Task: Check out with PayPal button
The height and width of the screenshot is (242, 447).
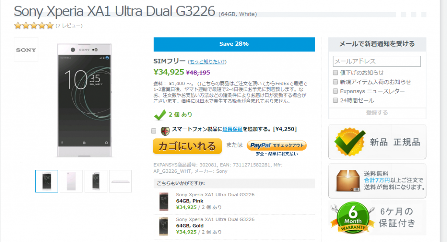Action: 276,146
